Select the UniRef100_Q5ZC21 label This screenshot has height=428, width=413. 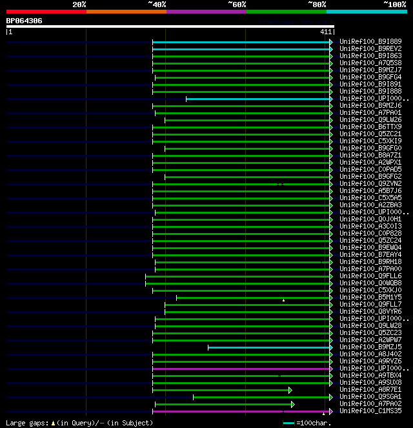click(x=370, y=134)
